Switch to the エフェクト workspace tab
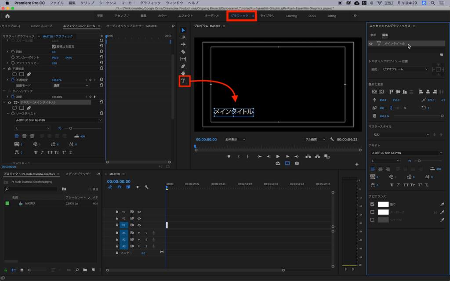The image size is (450, 281). pyautogui.click(x=185, y=16)
